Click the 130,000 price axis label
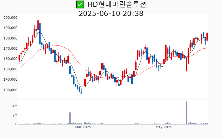This screenshot has height=138, width=222. 10,90
